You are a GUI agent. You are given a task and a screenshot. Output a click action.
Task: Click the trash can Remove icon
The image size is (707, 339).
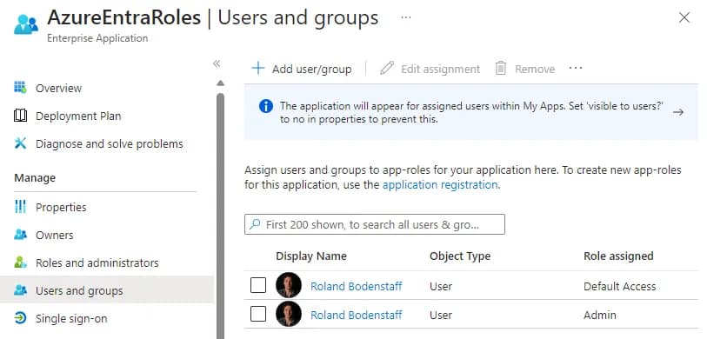coord(501,69)
